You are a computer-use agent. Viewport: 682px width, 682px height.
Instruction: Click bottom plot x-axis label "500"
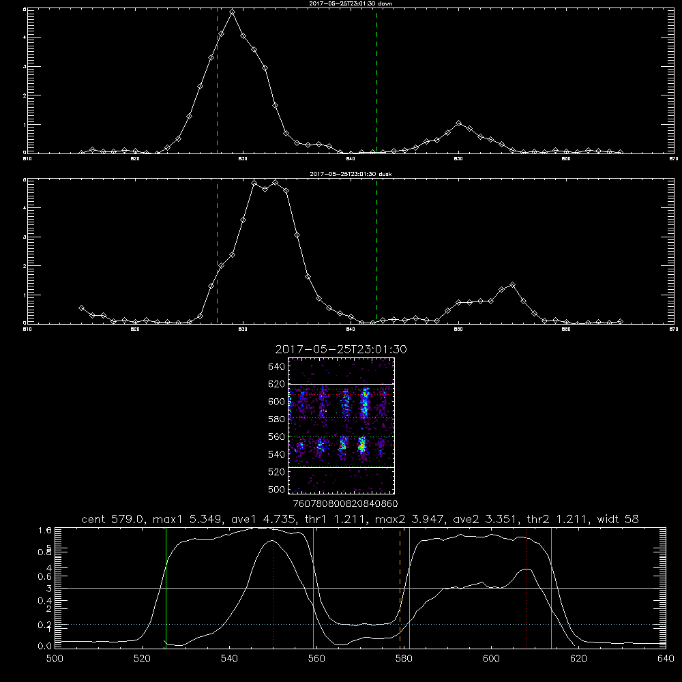55,659
